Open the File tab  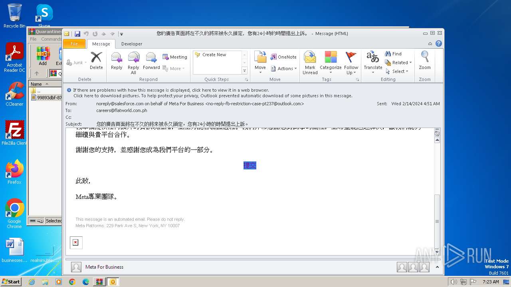(74, 44)
